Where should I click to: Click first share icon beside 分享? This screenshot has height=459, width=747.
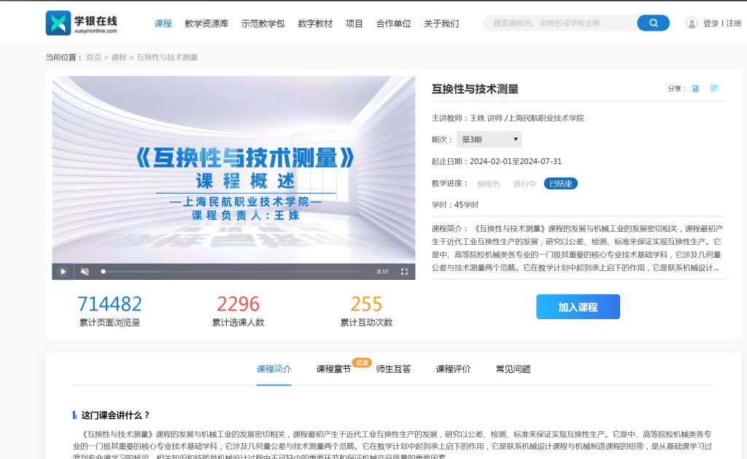695,89
